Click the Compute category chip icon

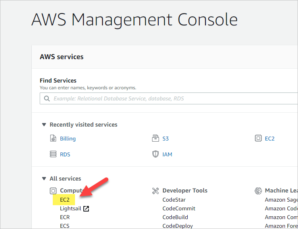[x=53, y=191]
